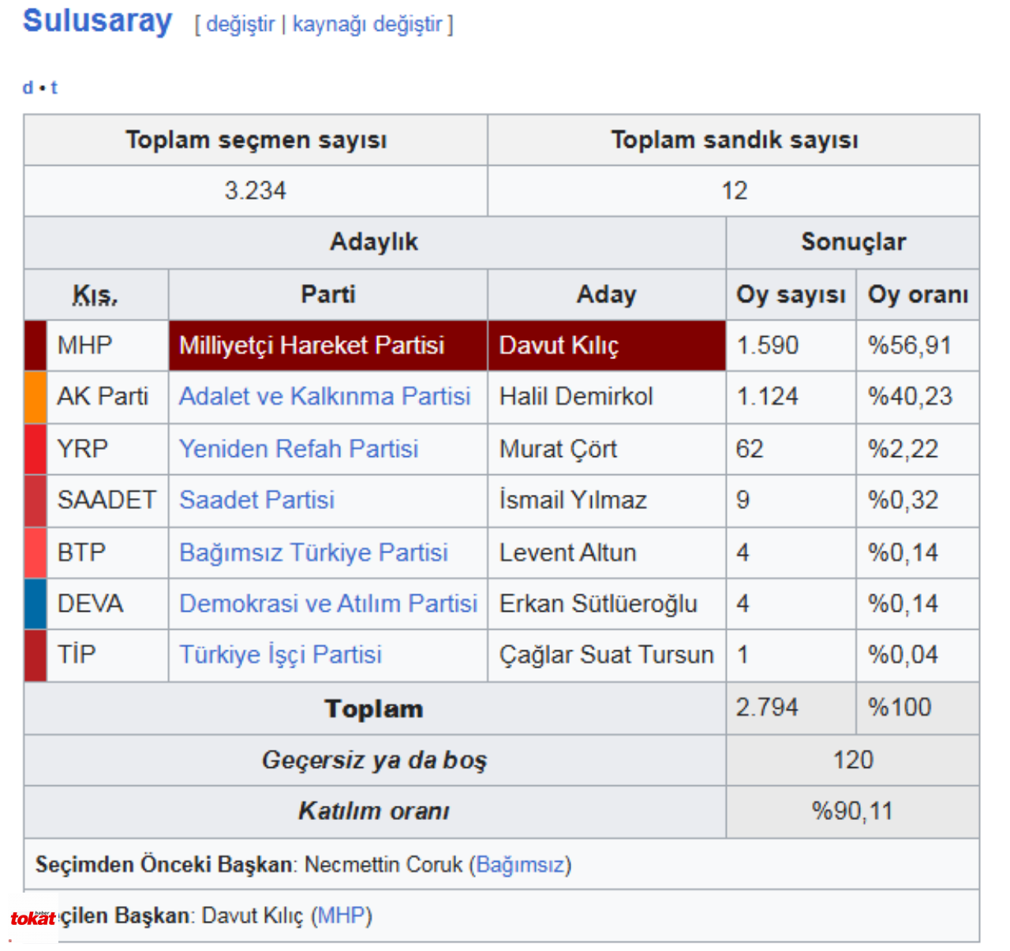
Task: Click the candidate cell 'Davut Kılıç' in MHP row
Action: click(x=606, y=345)
